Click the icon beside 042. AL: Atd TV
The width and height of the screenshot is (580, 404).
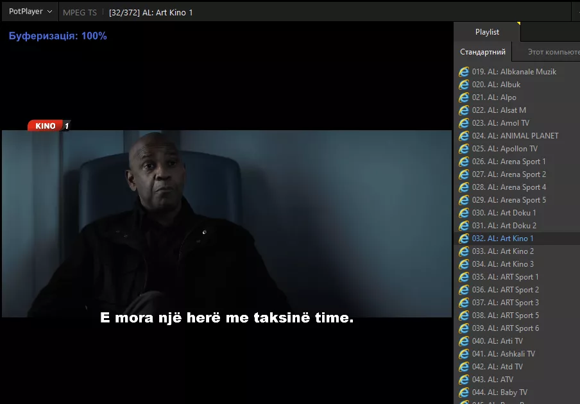tap(464, 367)
